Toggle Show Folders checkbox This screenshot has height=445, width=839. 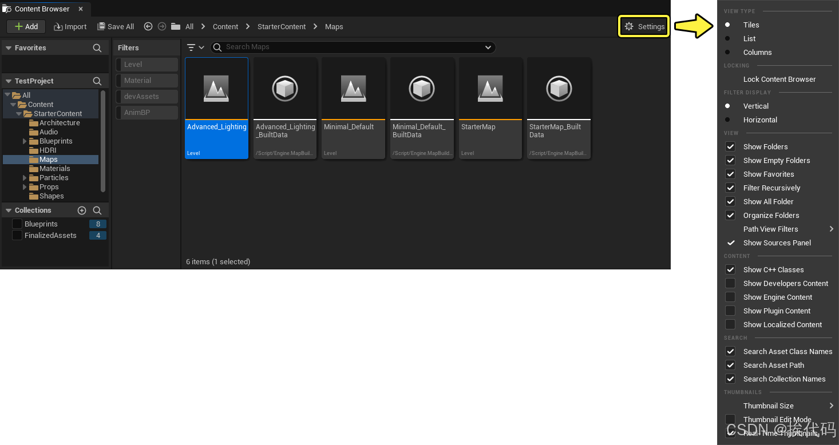[730, 147]
